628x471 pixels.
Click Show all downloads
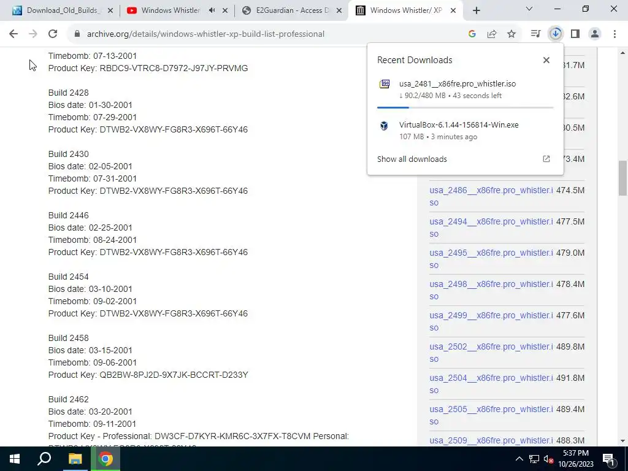coord(412,159)
